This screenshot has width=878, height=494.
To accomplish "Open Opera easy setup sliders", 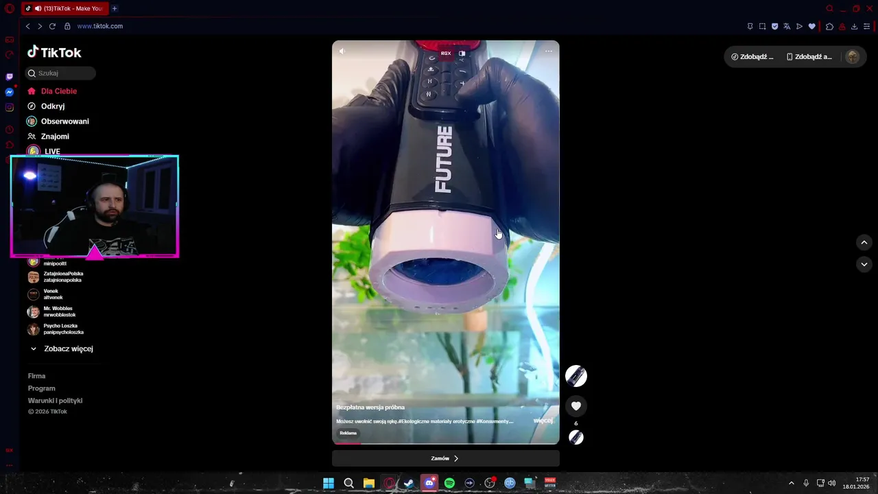I will click(x=867, y=26).
